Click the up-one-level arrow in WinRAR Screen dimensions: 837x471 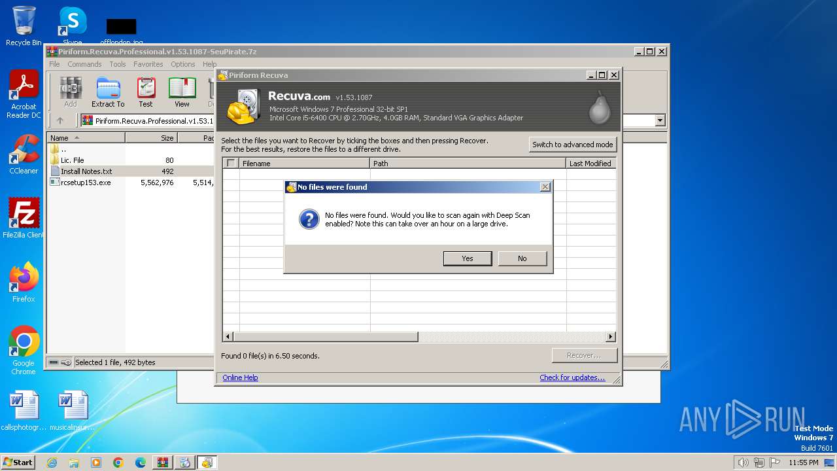tap(60, 120)
